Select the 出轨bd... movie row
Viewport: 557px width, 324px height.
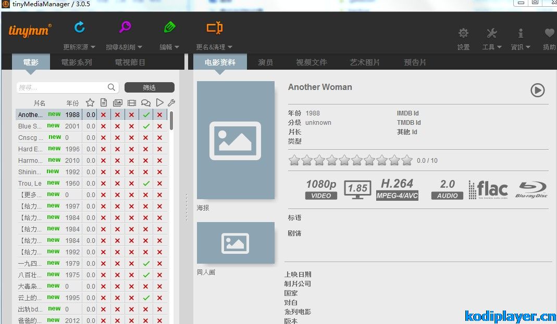point(92,309)
